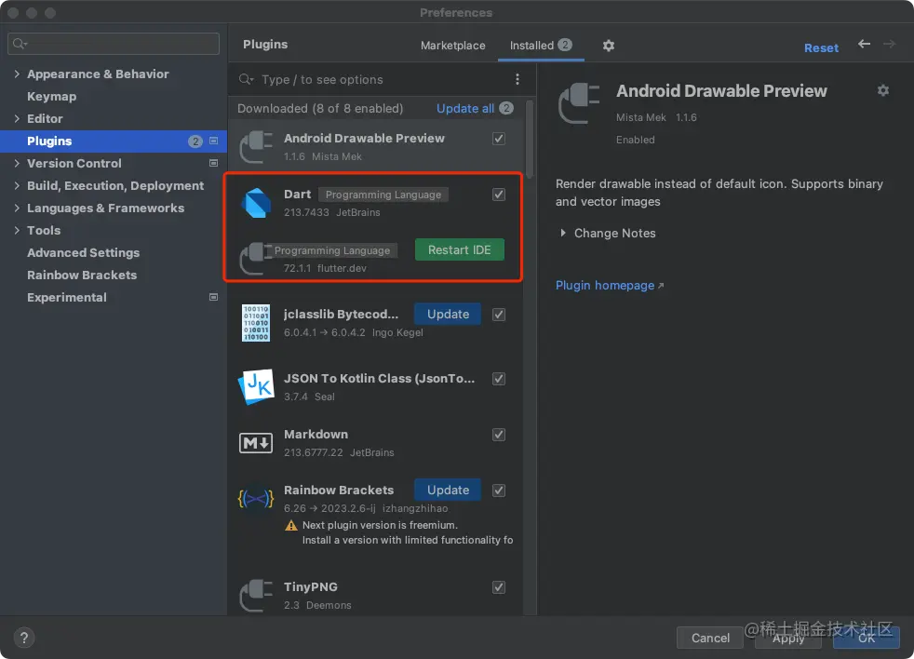The image size is (914, 659).
Task: Click the update count badge on Plugins row
Action: [195, 141]
